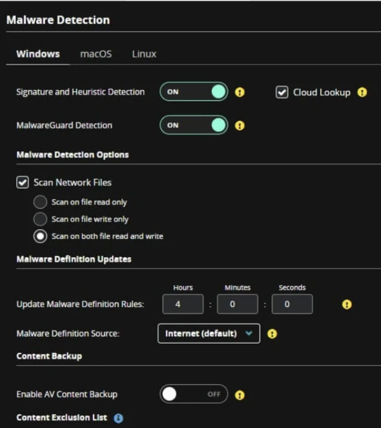Click the Malware Detection Options heading
Screen dimensions: 381x428
(x=72, y=155)
